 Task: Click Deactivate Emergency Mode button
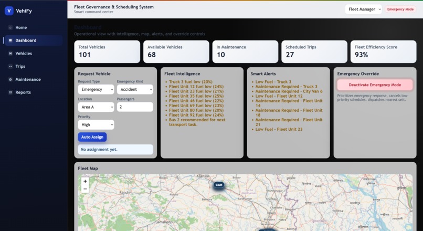[375, 85]
